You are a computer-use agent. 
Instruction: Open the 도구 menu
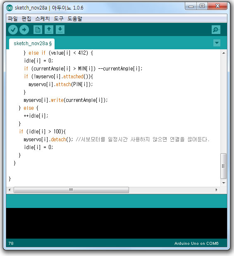click(x=59, y=19)
